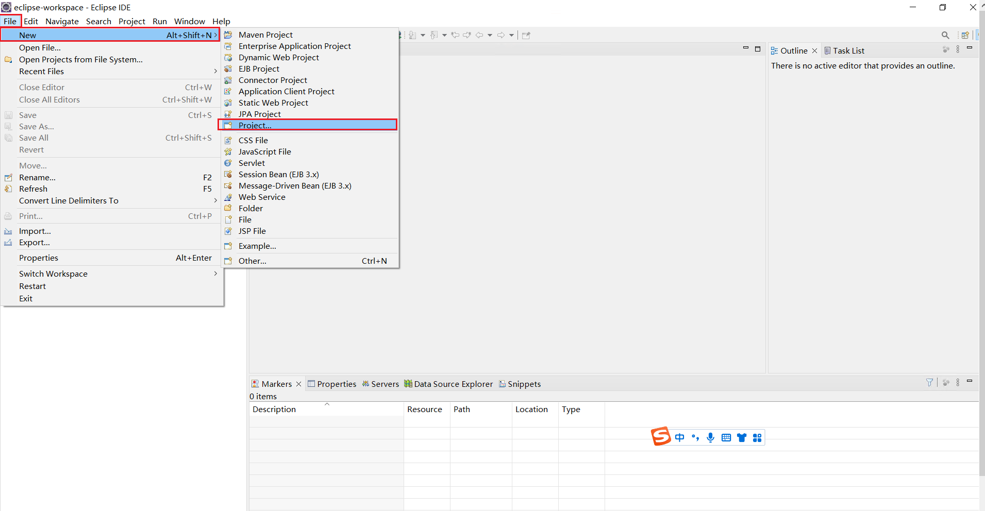Maximize the editor area
Viewport: 985px width, 511px height.
coord(758,48)
